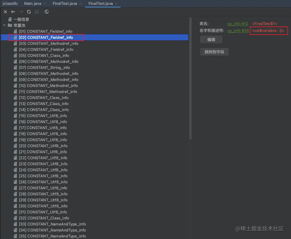Collapse the 常量池 tree node chevron
This screenshot has height=239, width=291.
click(x=5, y=25)
